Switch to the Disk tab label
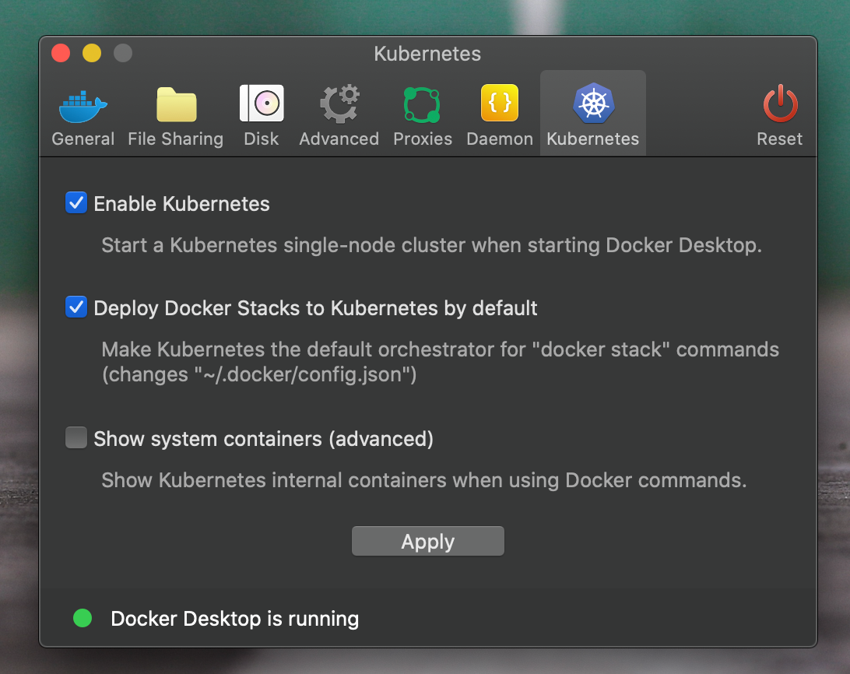850x674 pixels. point(262,139)
